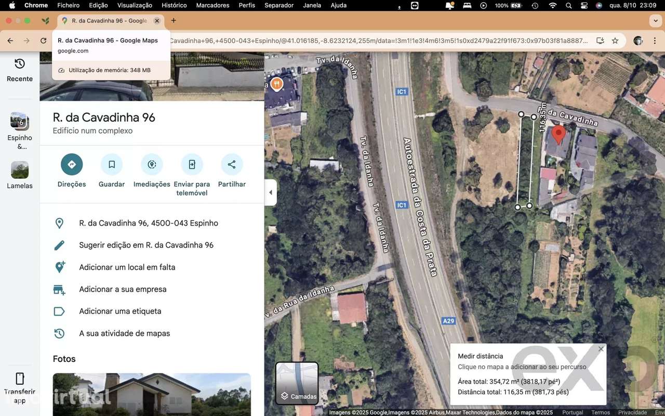
Task: Click the Adicionar uma etiqueta label icon
Action: pyautogui.click(x=59, y=311)
